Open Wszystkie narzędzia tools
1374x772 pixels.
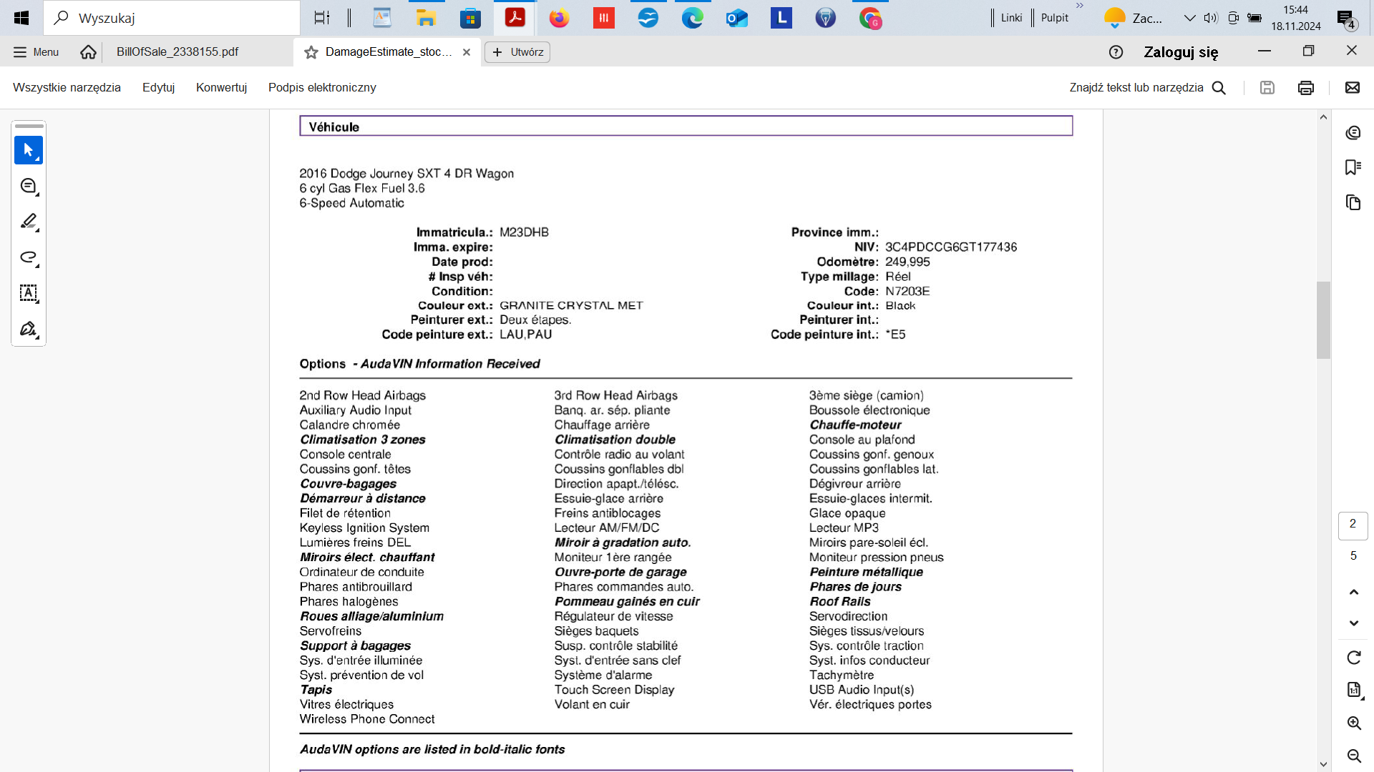pos(67,87)
